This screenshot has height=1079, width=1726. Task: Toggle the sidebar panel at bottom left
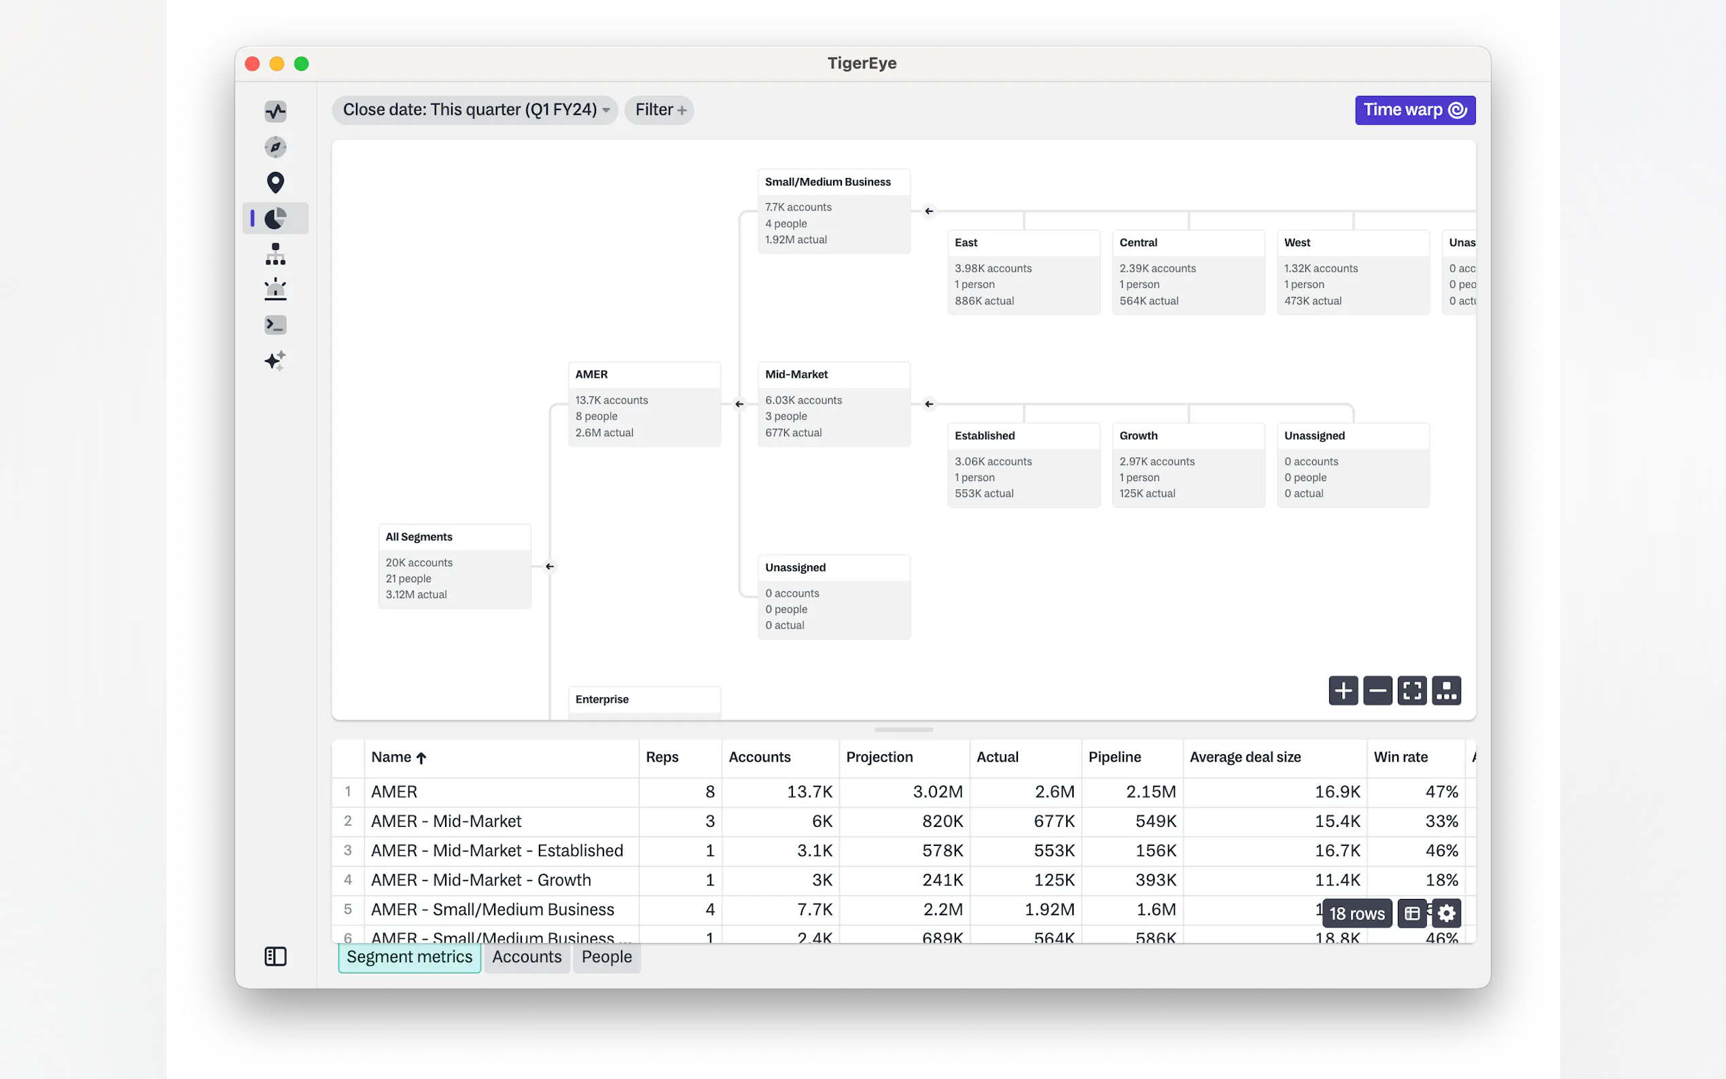coord(275,956)
